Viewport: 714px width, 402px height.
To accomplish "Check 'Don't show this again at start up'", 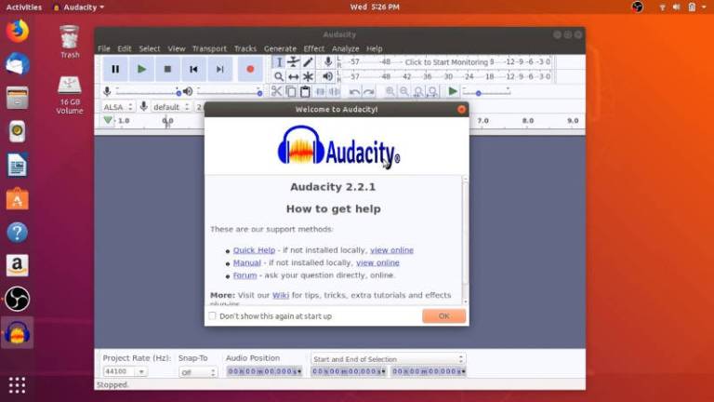I will pos(213,316).
